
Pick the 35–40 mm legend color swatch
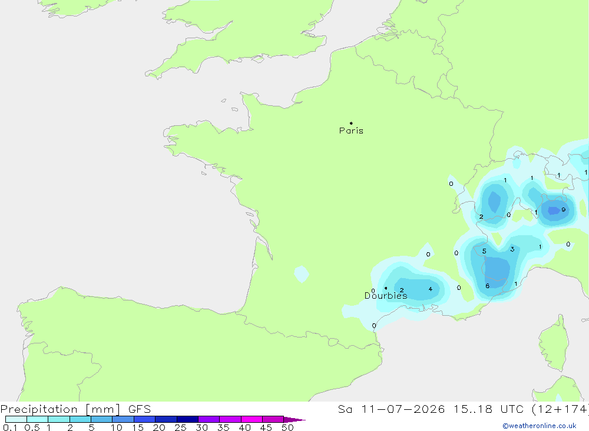point(230,419)
